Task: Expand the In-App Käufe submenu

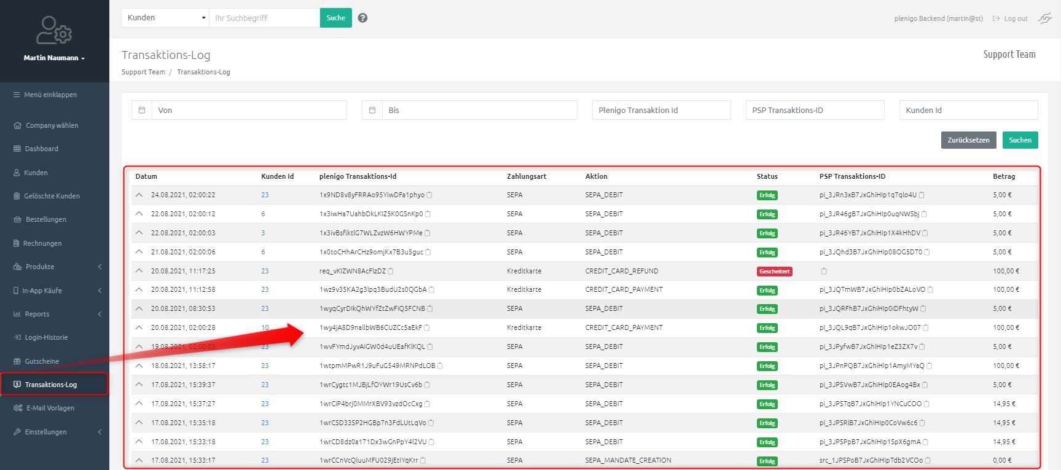Action: 100,291
